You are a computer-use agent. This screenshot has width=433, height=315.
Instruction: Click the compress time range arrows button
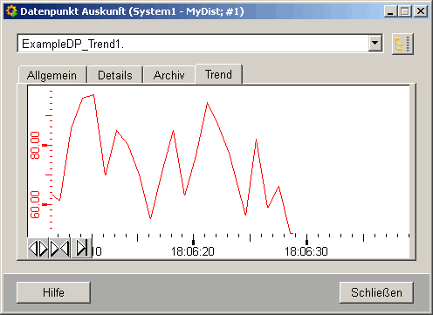point(59,248)
